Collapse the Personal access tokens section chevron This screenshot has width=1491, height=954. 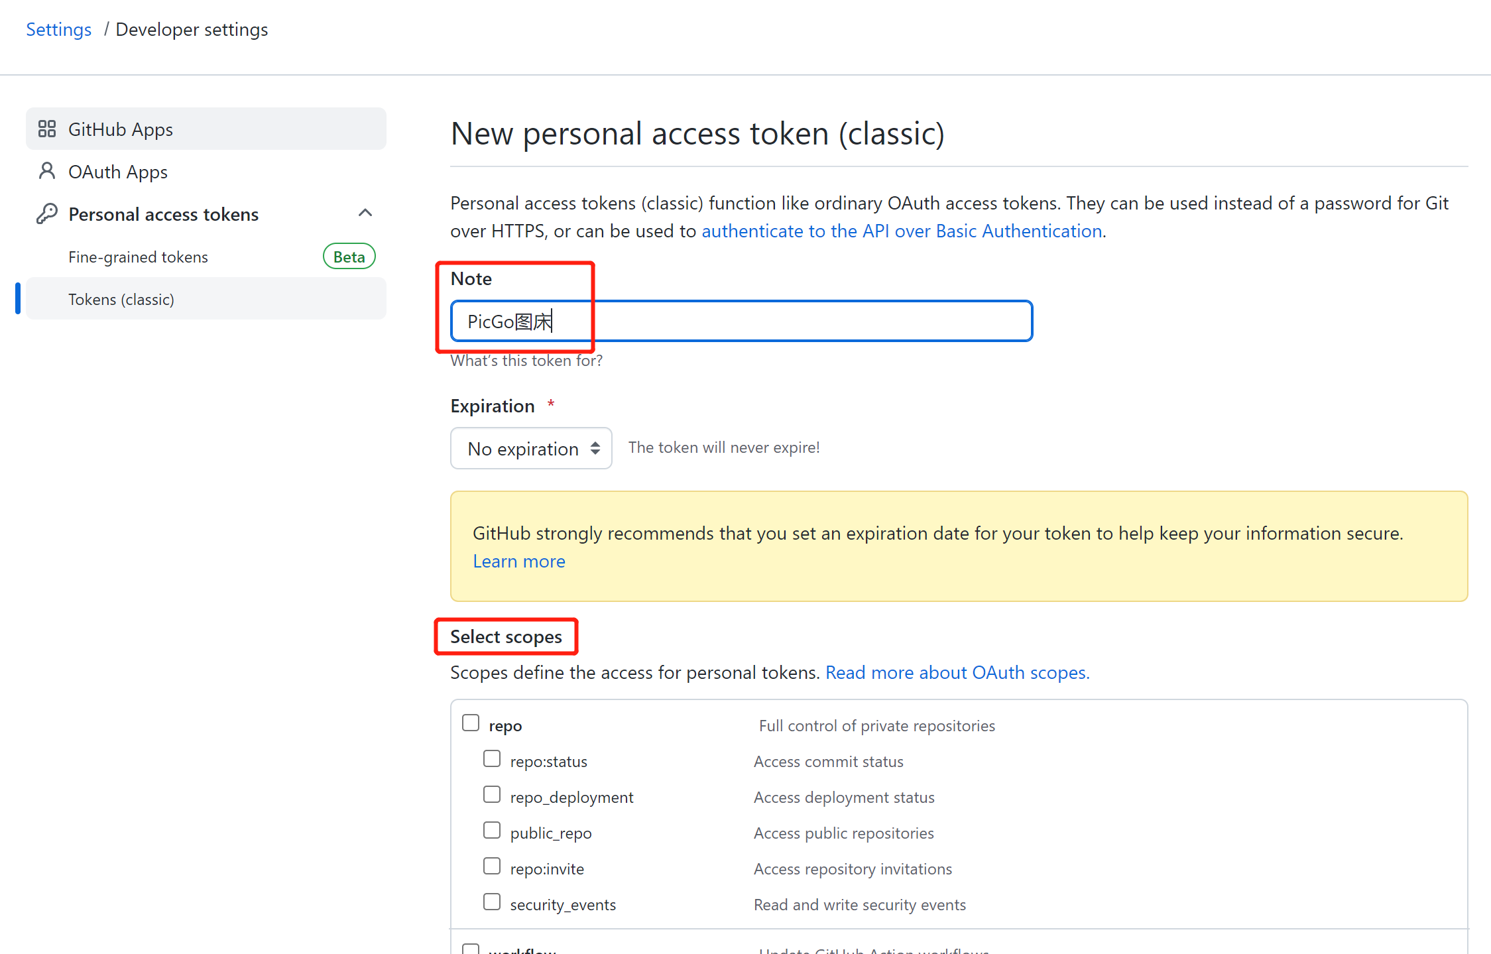click(365, 213)
